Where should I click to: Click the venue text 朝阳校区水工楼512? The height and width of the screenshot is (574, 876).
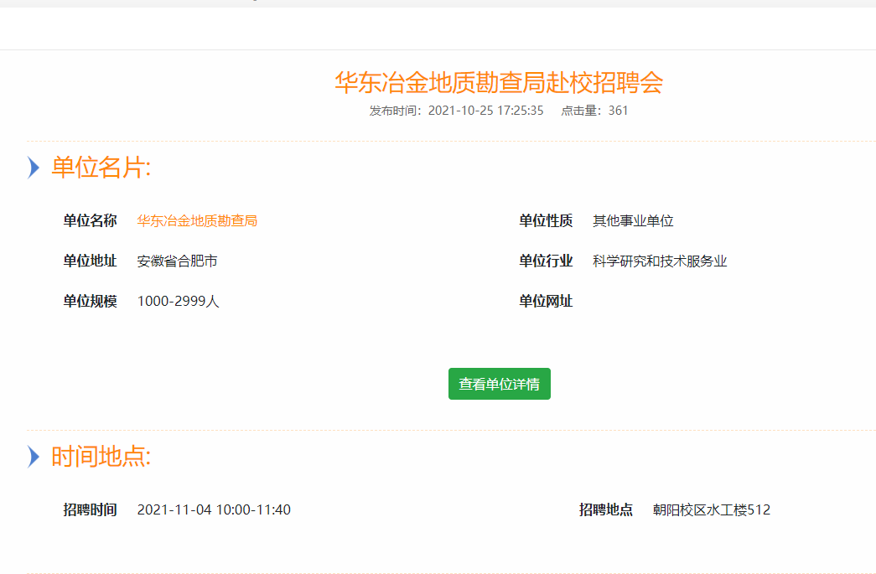click(x=712, y=509)
